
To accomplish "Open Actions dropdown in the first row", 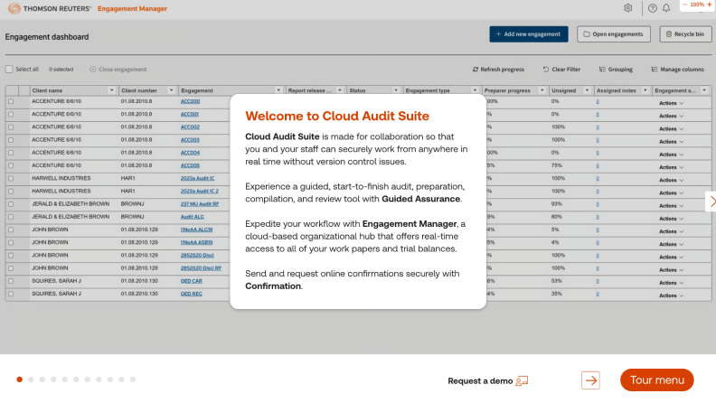I will coord(671,102).
